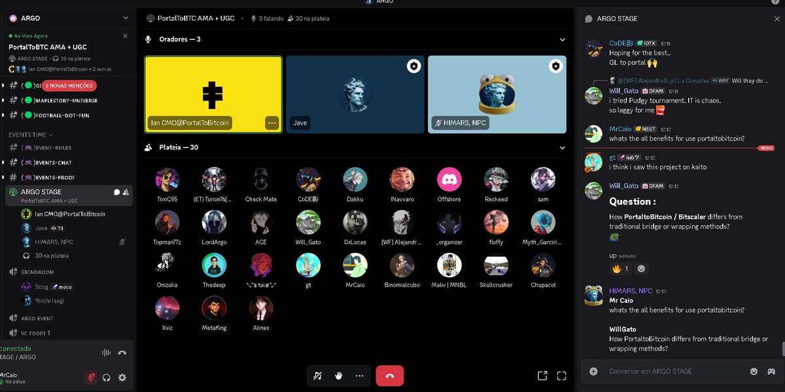
Task: Open the activities game controller icon
Action: (771, 371)
